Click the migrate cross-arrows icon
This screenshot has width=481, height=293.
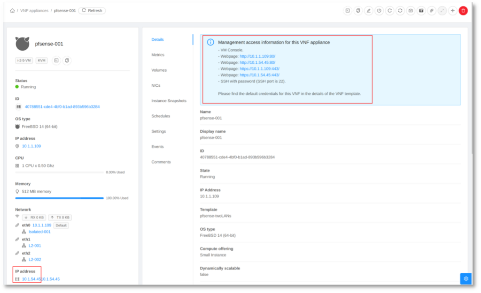pos(452,11)
